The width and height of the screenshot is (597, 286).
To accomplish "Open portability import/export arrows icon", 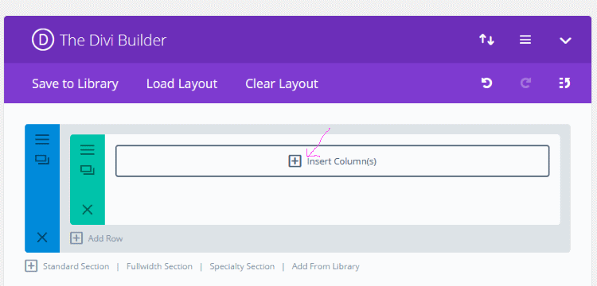I will tap(486, 40).
